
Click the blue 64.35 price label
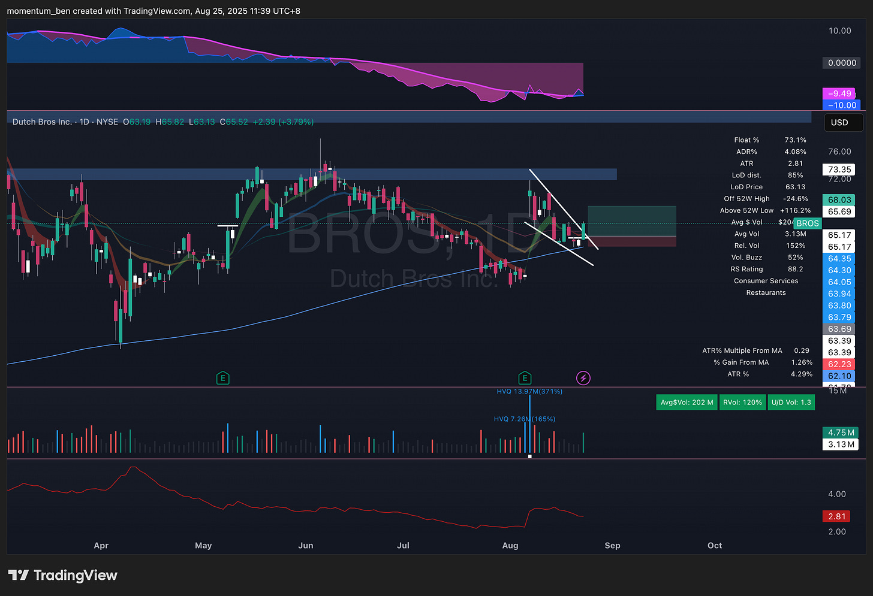[839, 259]
